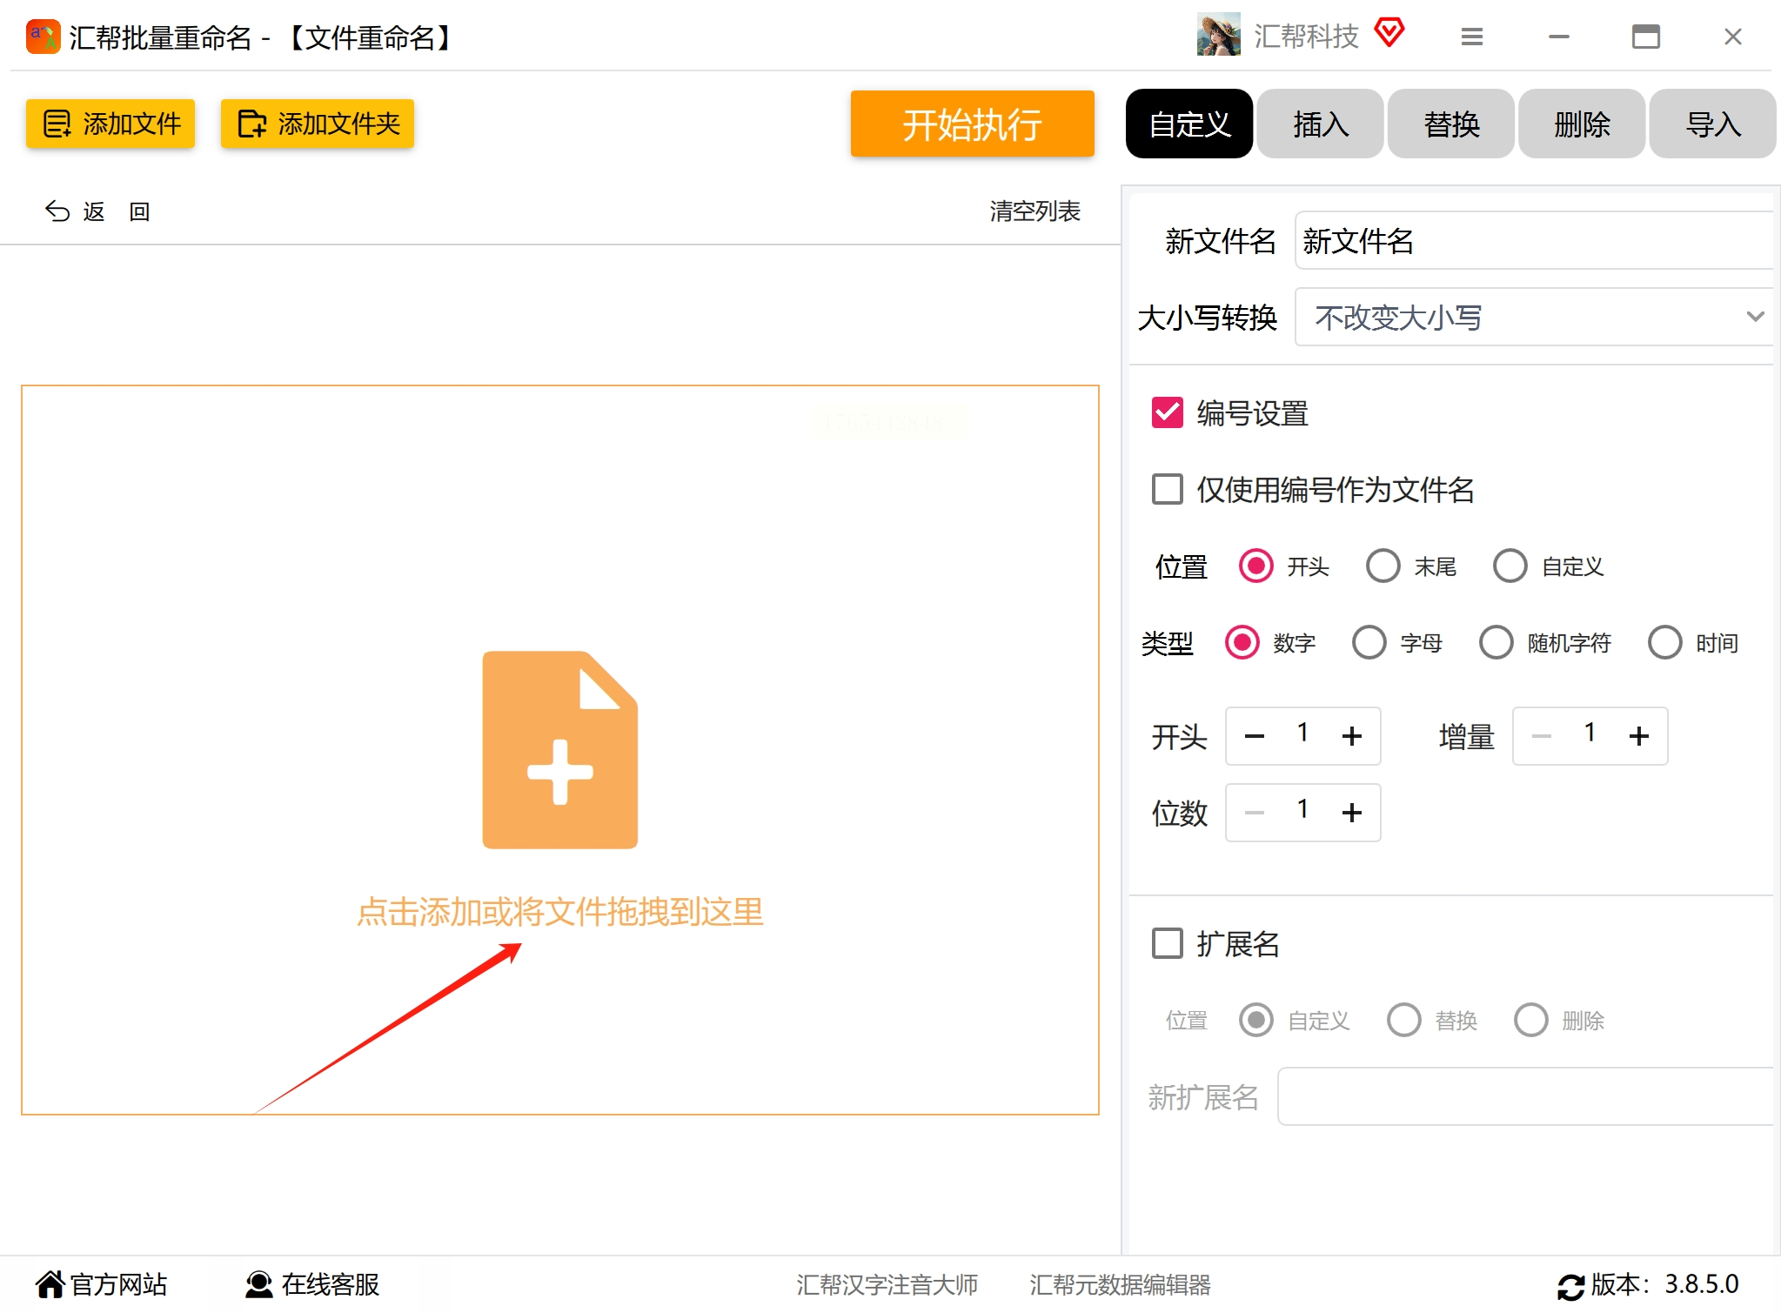
Task: Open the hamburger menu icon in title bar
Action: (1471, 37)
